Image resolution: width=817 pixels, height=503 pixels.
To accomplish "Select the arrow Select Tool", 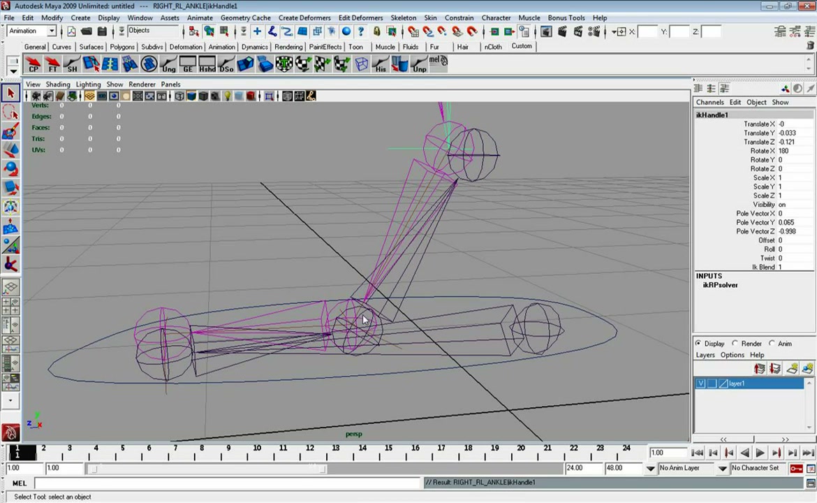I will [x=10, y=94].
